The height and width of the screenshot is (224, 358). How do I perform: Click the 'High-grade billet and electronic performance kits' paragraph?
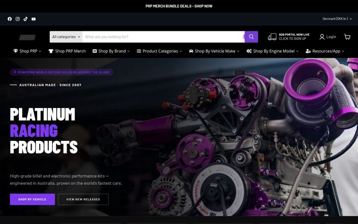point(66,179)
